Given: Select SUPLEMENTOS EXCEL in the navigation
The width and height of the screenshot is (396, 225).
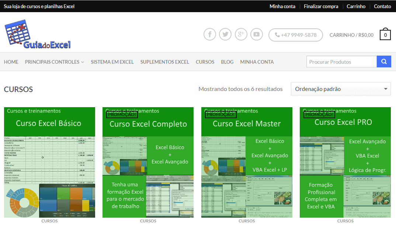Looking at the screenshot, I should (x=164, y=62).
